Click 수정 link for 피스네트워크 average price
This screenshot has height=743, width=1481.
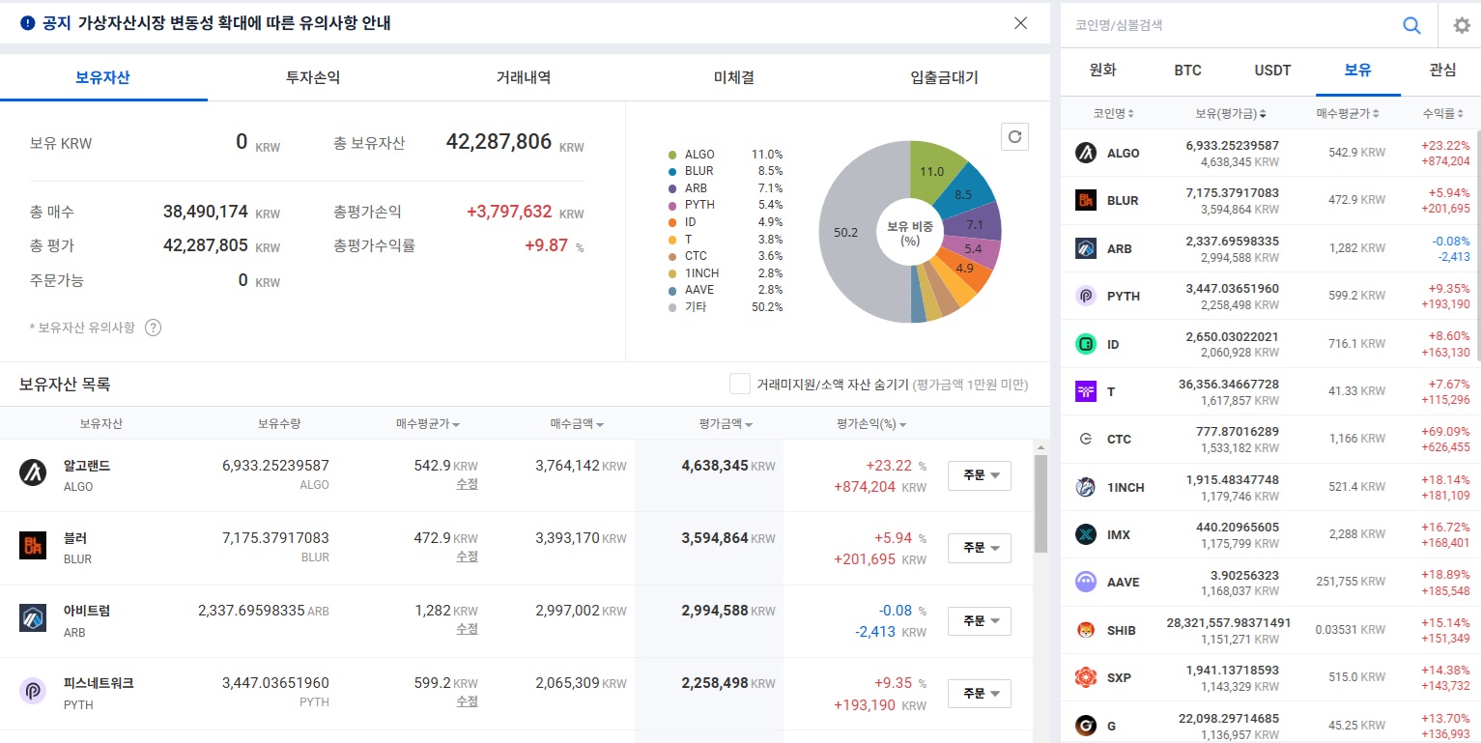tap(467, 701)
